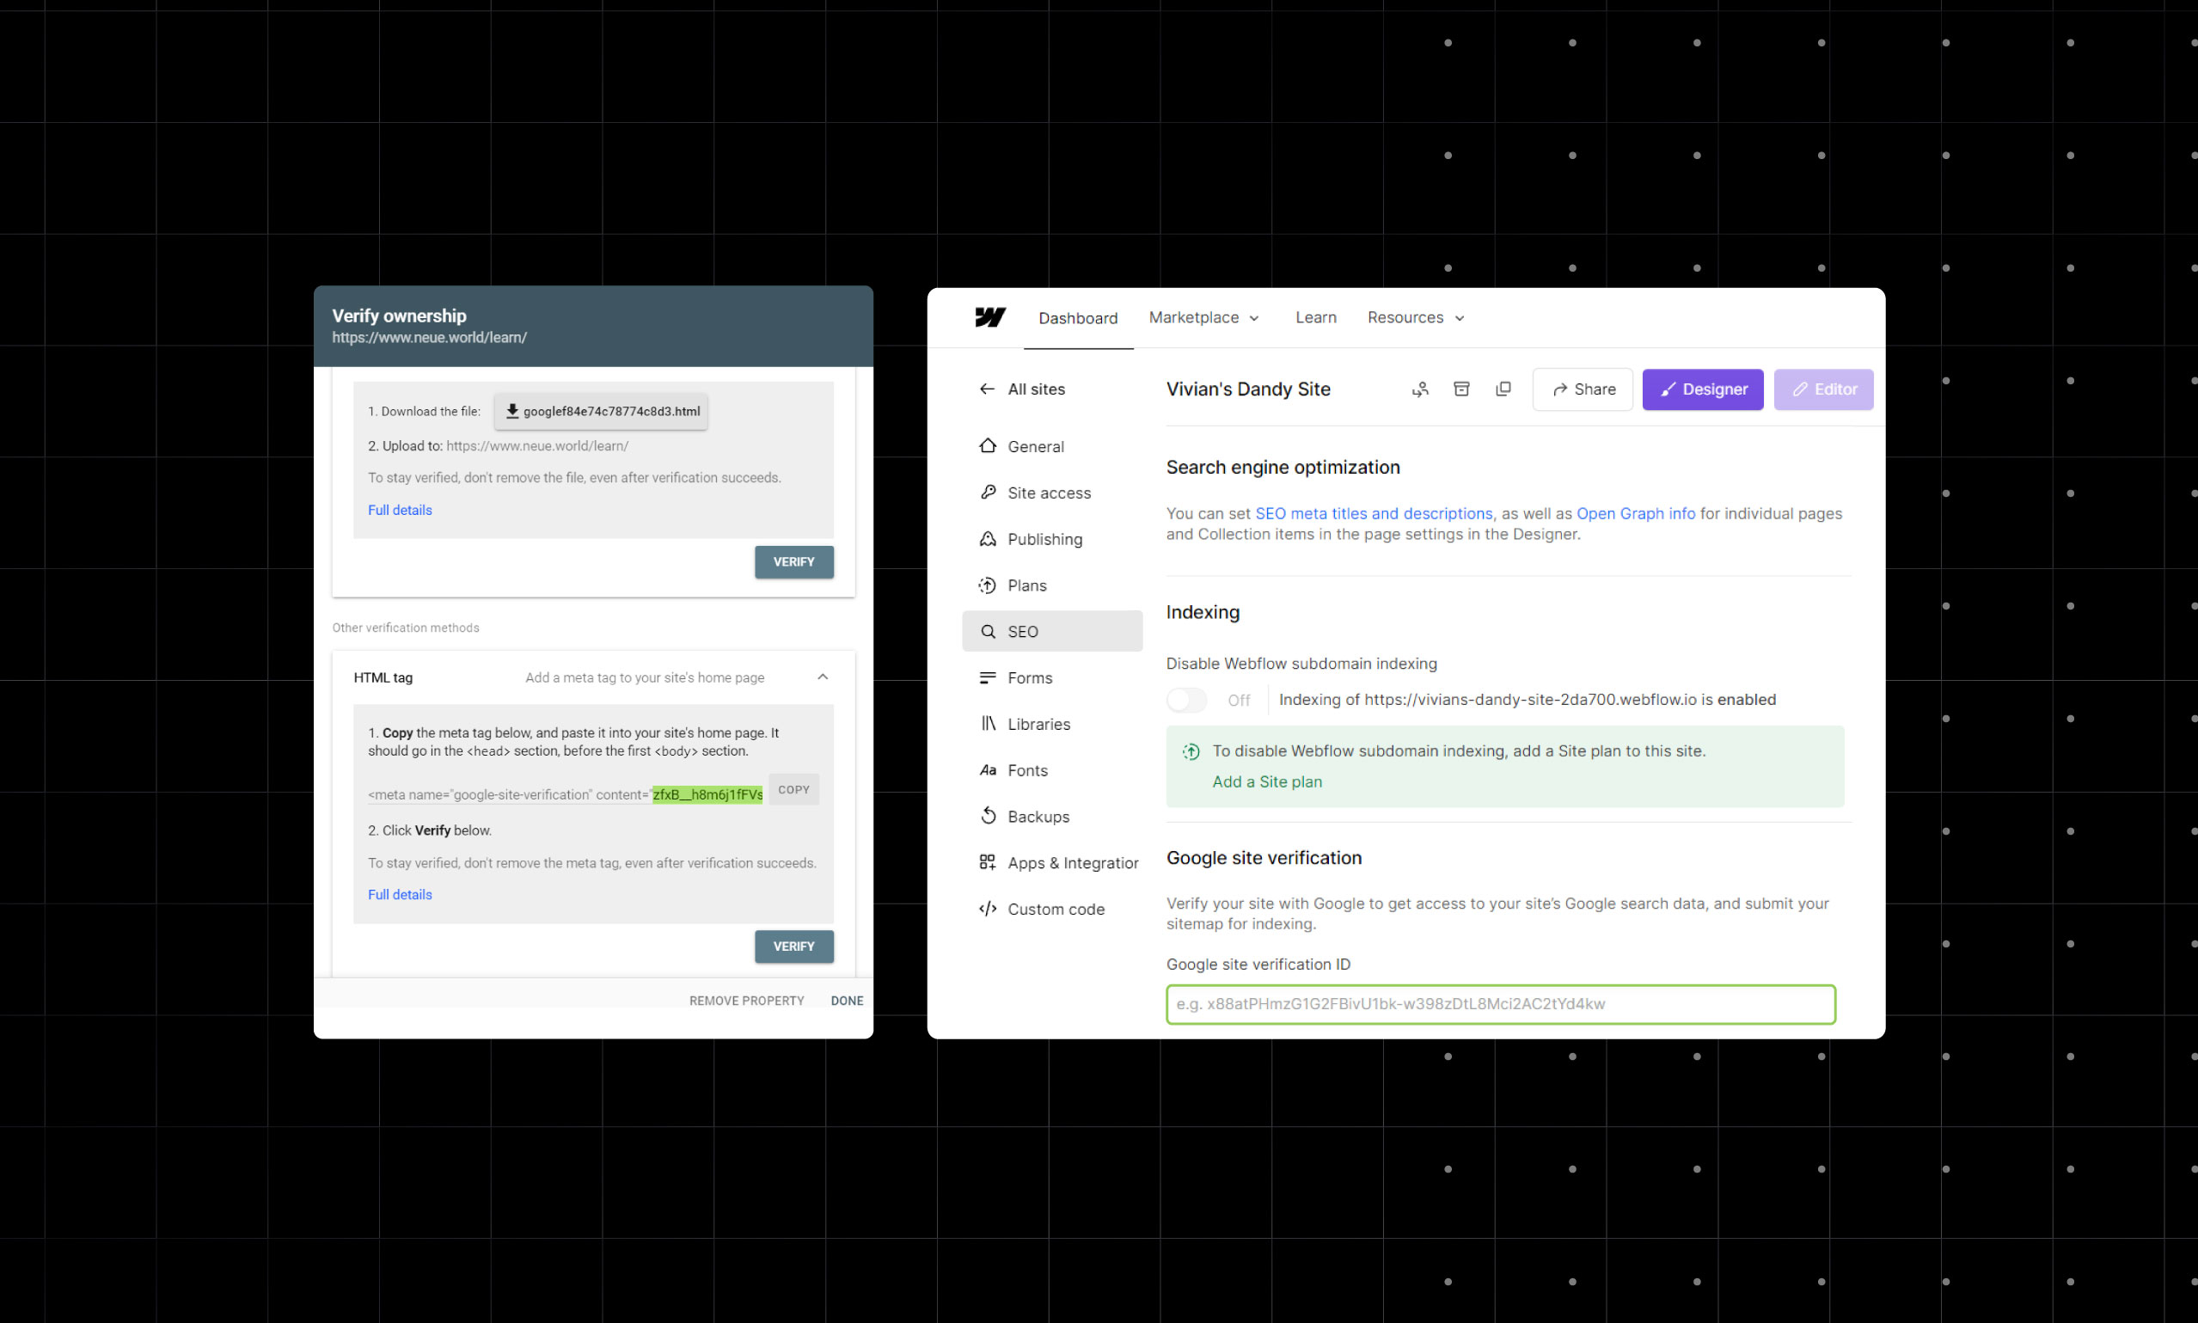2198x1323 pixels.
Task: Copy the meta tag with COPY button
Action: click(793, 789)
